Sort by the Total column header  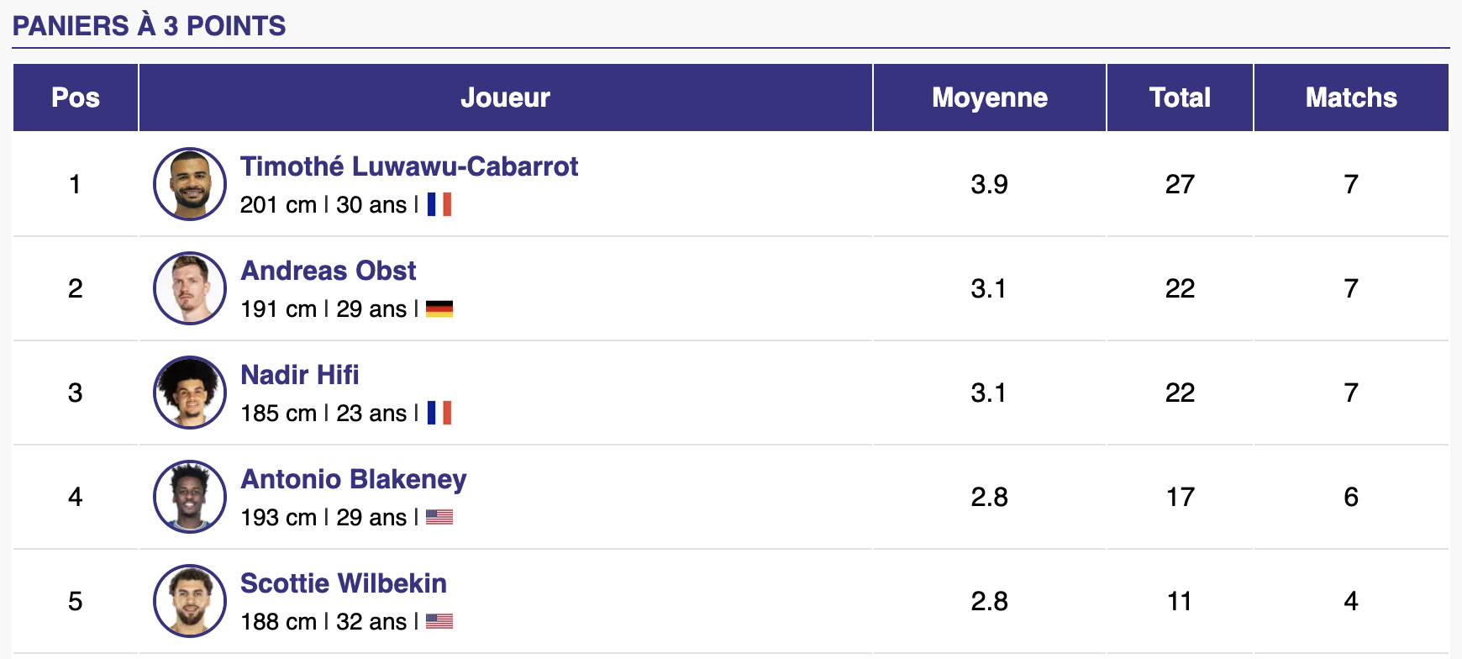[1180, 98]
